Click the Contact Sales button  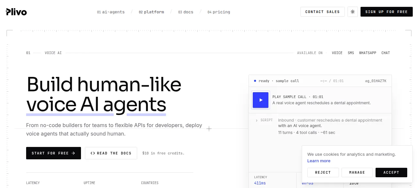323,12
